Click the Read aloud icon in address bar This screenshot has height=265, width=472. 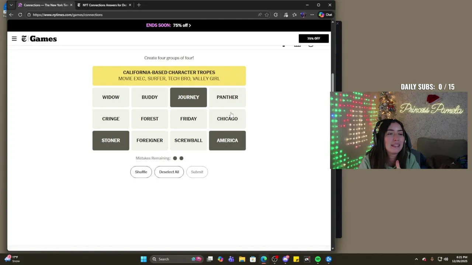260,15
